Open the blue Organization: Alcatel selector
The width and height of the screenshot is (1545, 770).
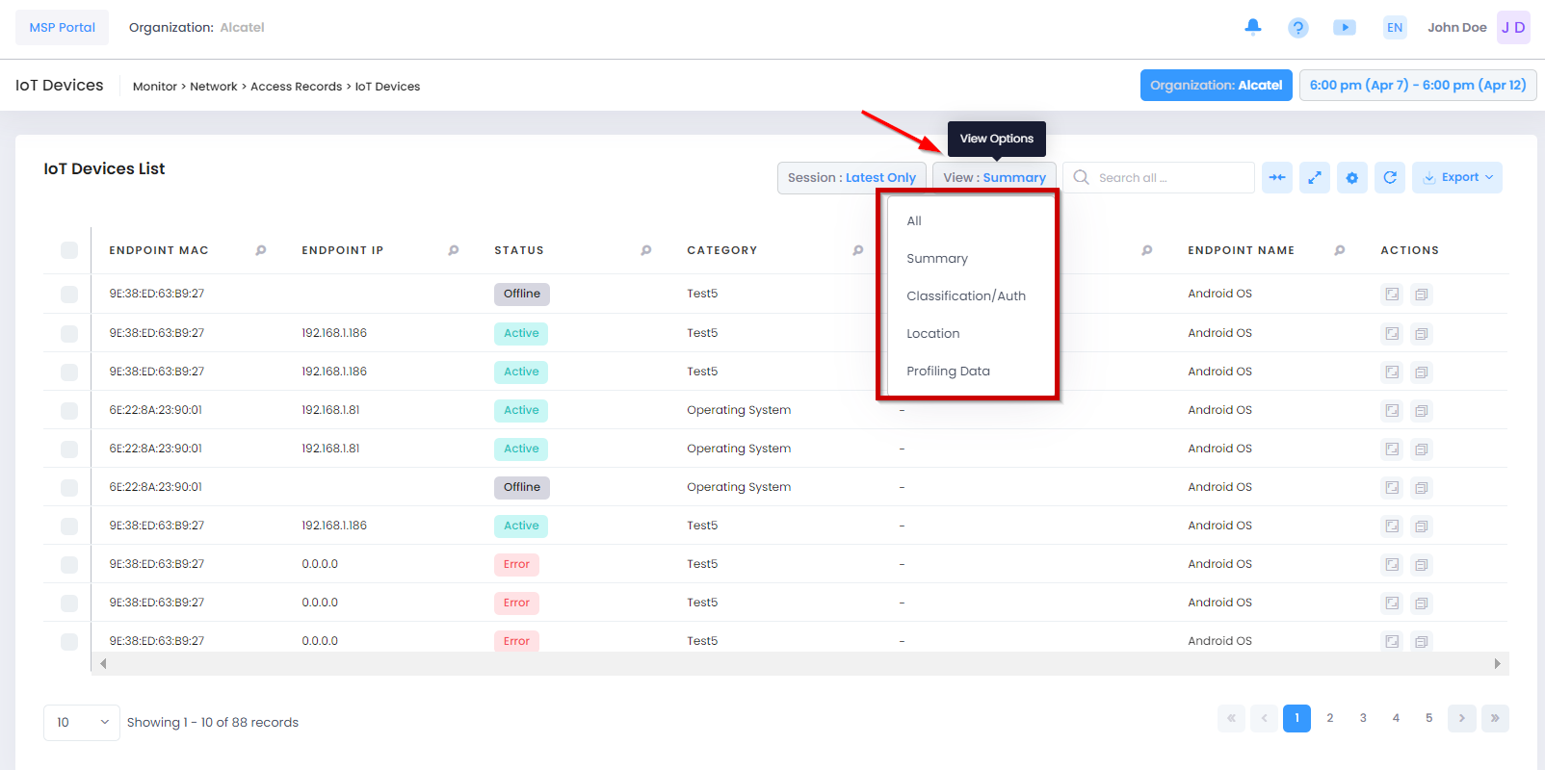[x=1216, y=85]
